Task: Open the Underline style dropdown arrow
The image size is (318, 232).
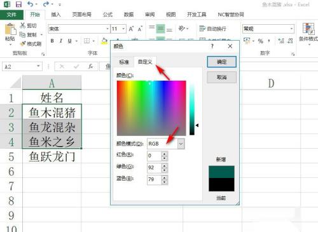Action: click(x=77, y=41)
